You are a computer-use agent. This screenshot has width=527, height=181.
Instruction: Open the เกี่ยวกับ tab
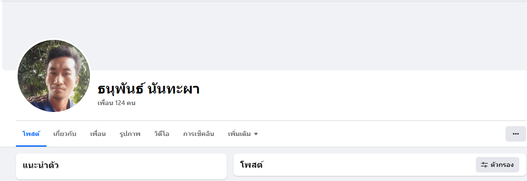(65, 134)
